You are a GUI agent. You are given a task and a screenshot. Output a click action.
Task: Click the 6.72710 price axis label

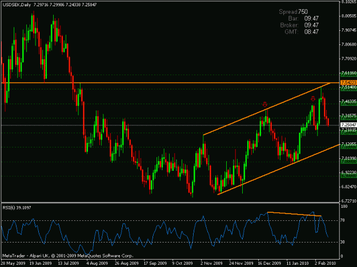[348, 201]
